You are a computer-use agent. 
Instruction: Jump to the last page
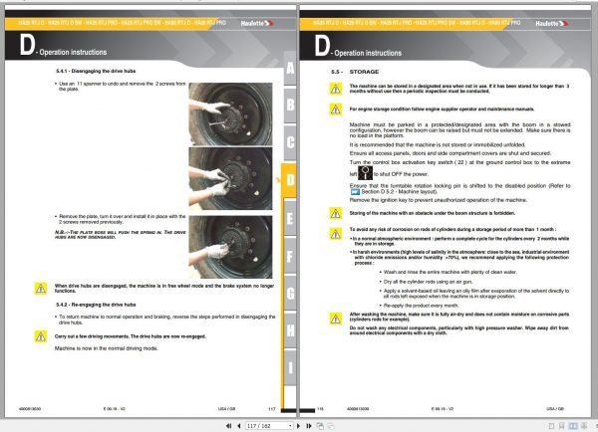point(309,426)
